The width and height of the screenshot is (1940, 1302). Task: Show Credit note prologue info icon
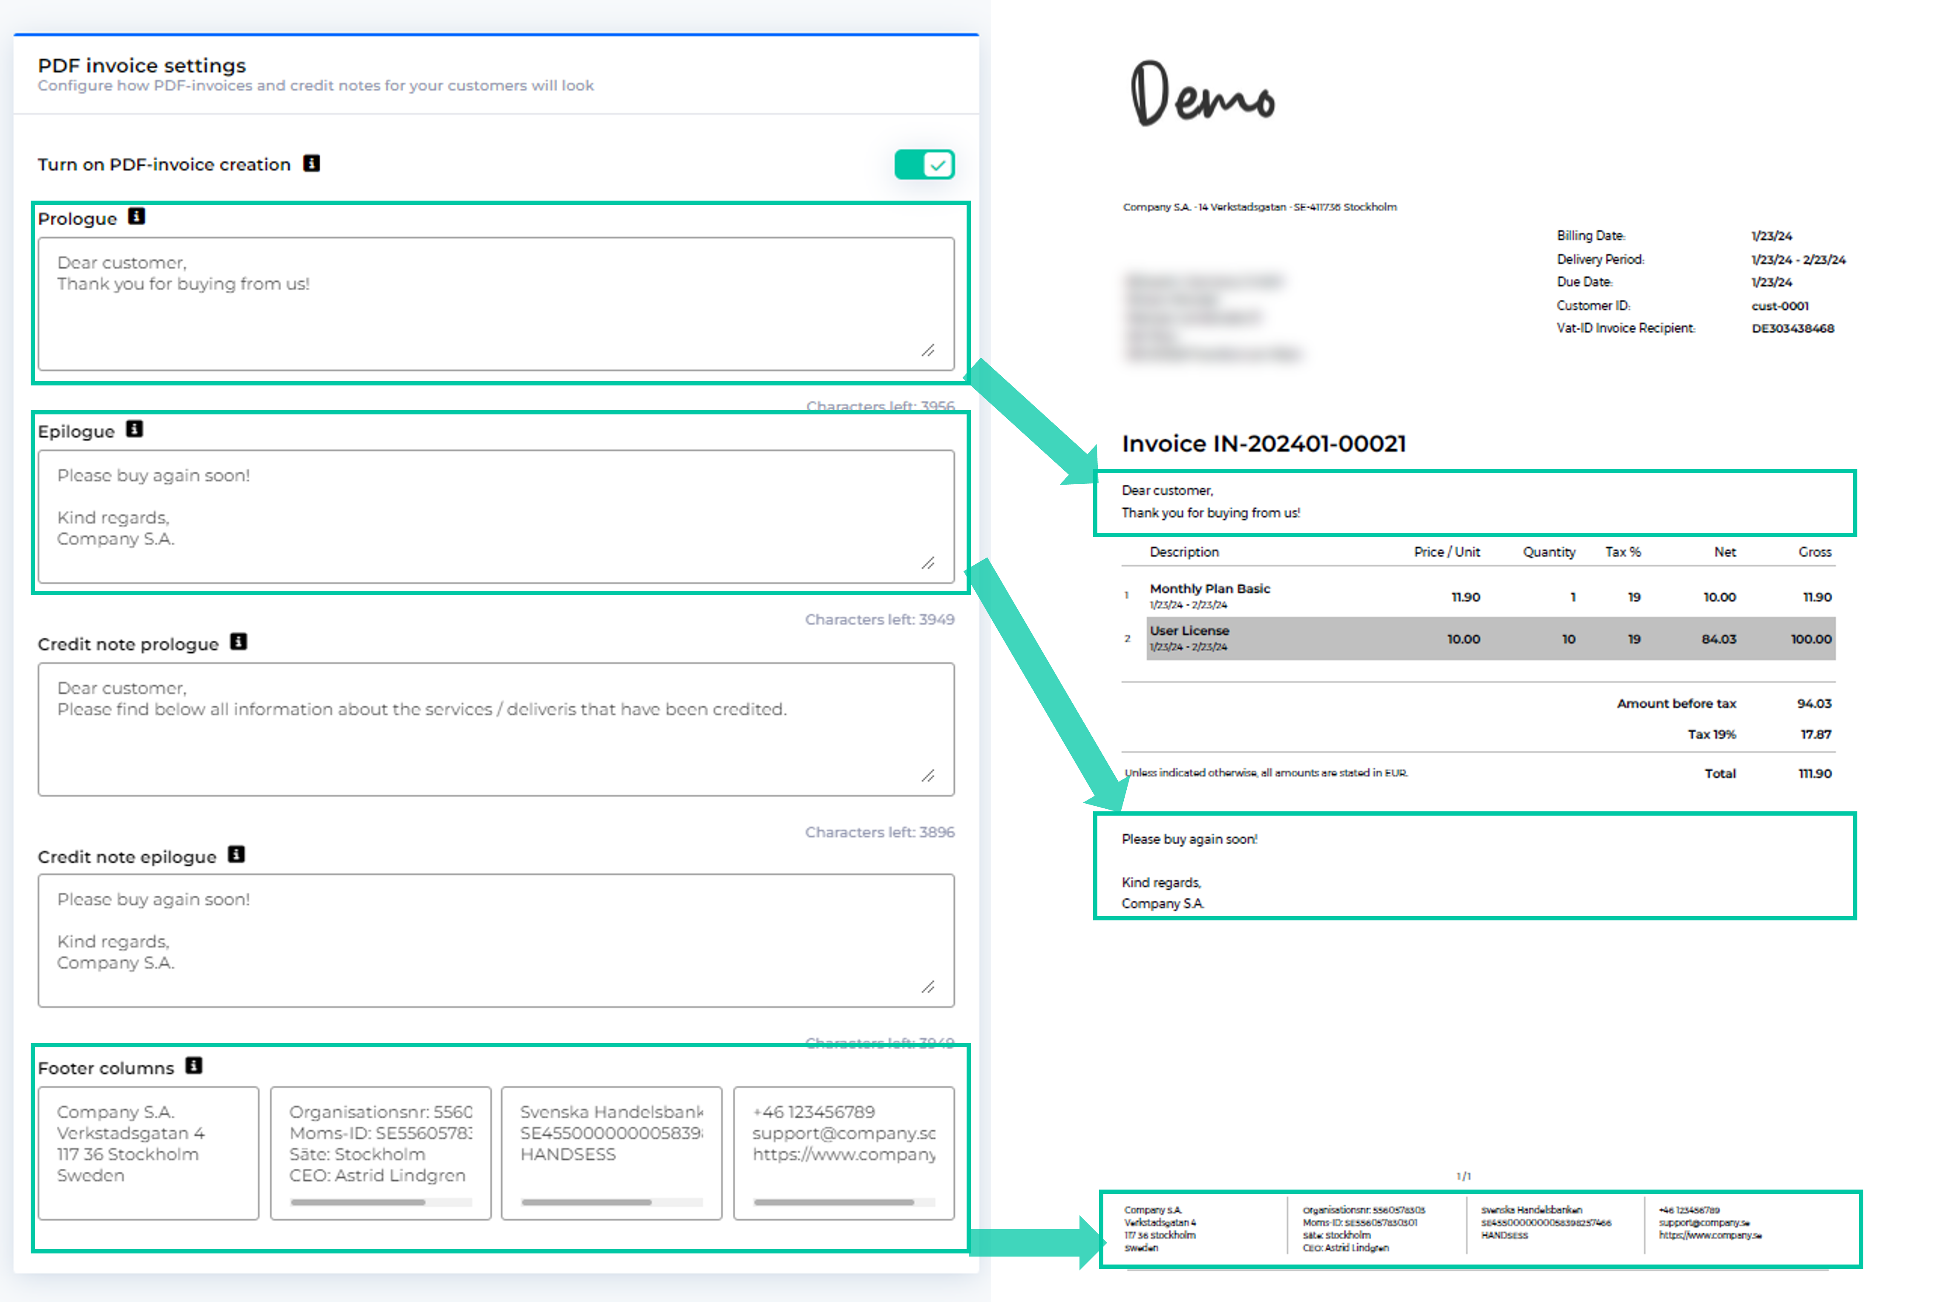(x=239, y=642)
